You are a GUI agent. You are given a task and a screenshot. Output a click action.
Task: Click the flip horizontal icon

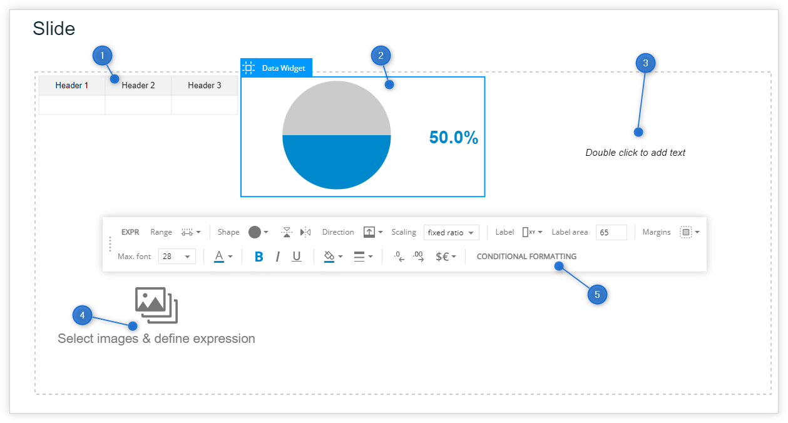(x=305, y=232)
